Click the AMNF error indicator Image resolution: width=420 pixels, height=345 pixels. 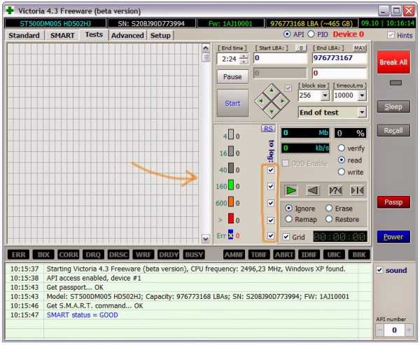pos(234,255)
